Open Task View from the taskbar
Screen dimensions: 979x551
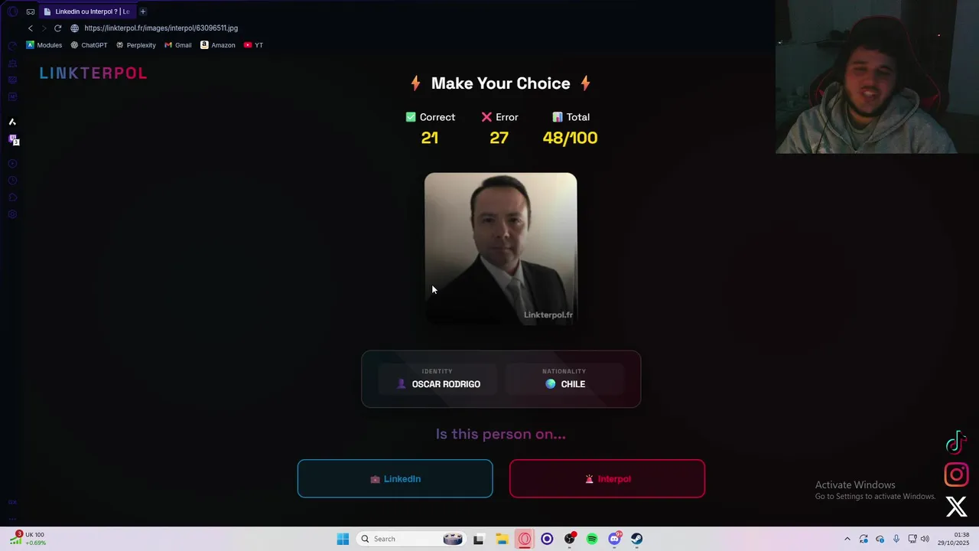[x=479, y=539]
